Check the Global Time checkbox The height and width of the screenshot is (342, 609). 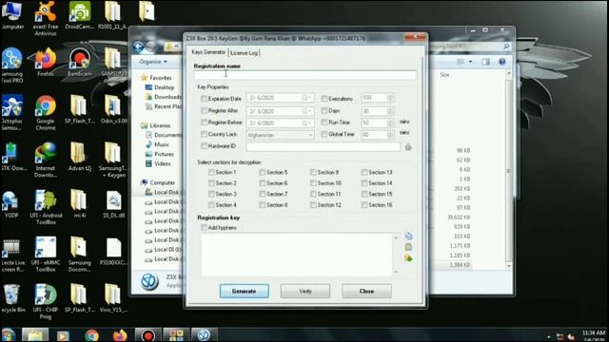pos(324,134)
